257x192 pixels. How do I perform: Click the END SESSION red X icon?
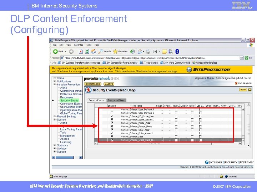(x=236, y=83)
